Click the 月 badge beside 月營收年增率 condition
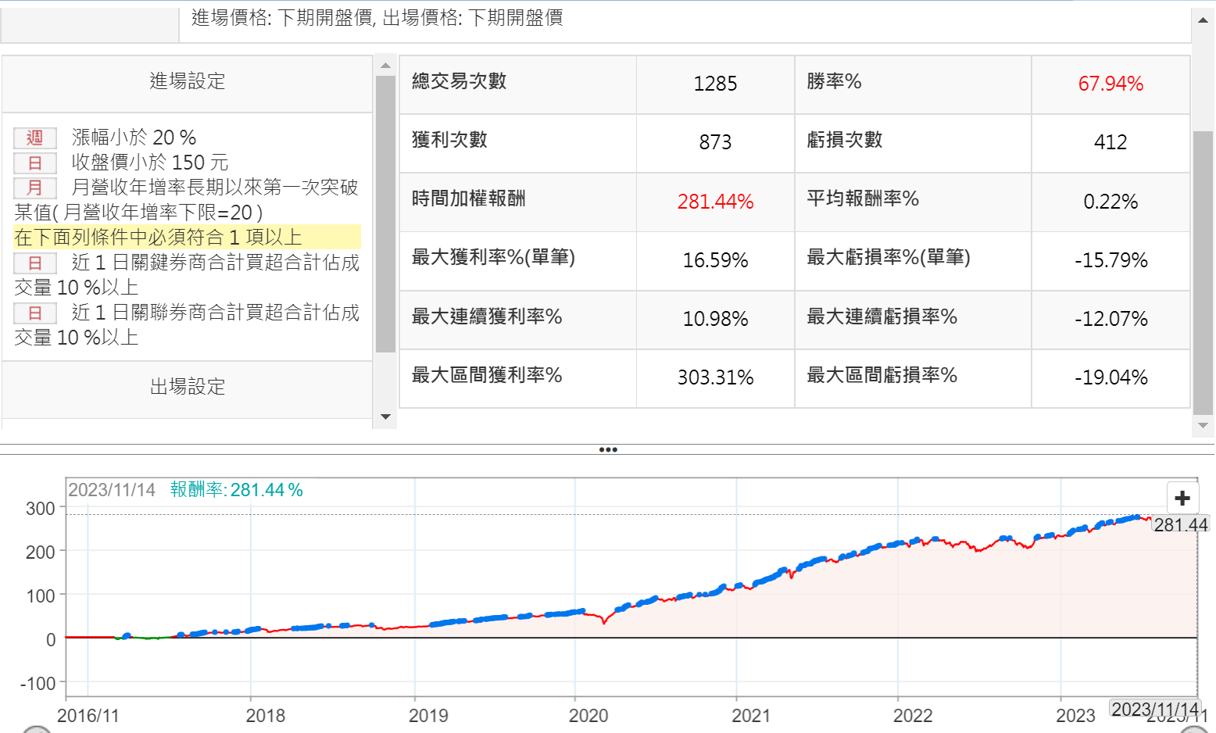The image size is (1216, 733). pyautogui.click(x=35, y=188)
